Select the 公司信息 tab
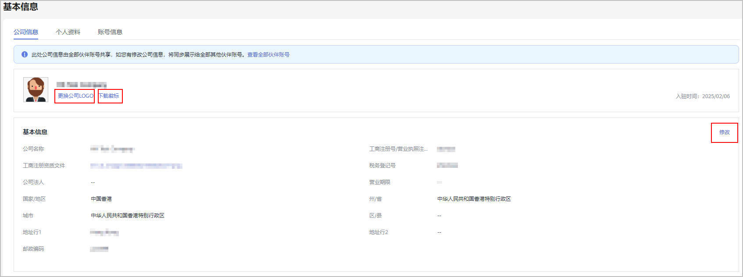The height and width of the screenshot is (277, 743). [x=26, y=32]
